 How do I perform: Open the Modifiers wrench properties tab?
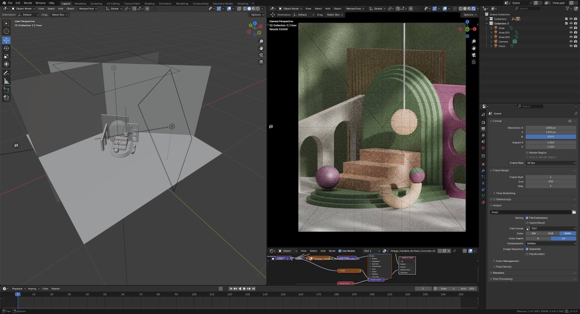tap(483, 171)
